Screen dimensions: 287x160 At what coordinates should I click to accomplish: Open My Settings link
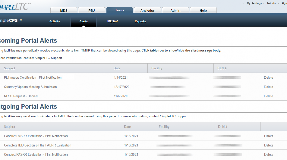[x=254, y=4]
